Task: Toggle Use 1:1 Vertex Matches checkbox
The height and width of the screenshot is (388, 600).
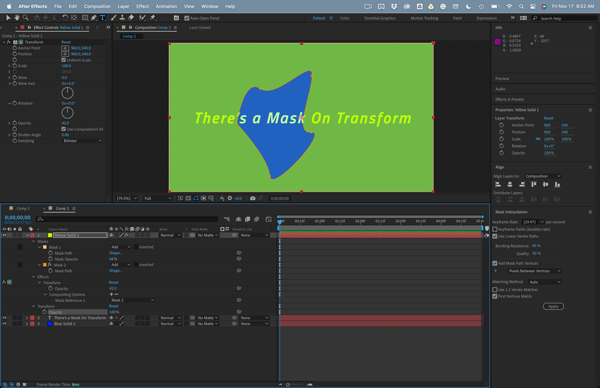Action: click(x=495, y=289)
